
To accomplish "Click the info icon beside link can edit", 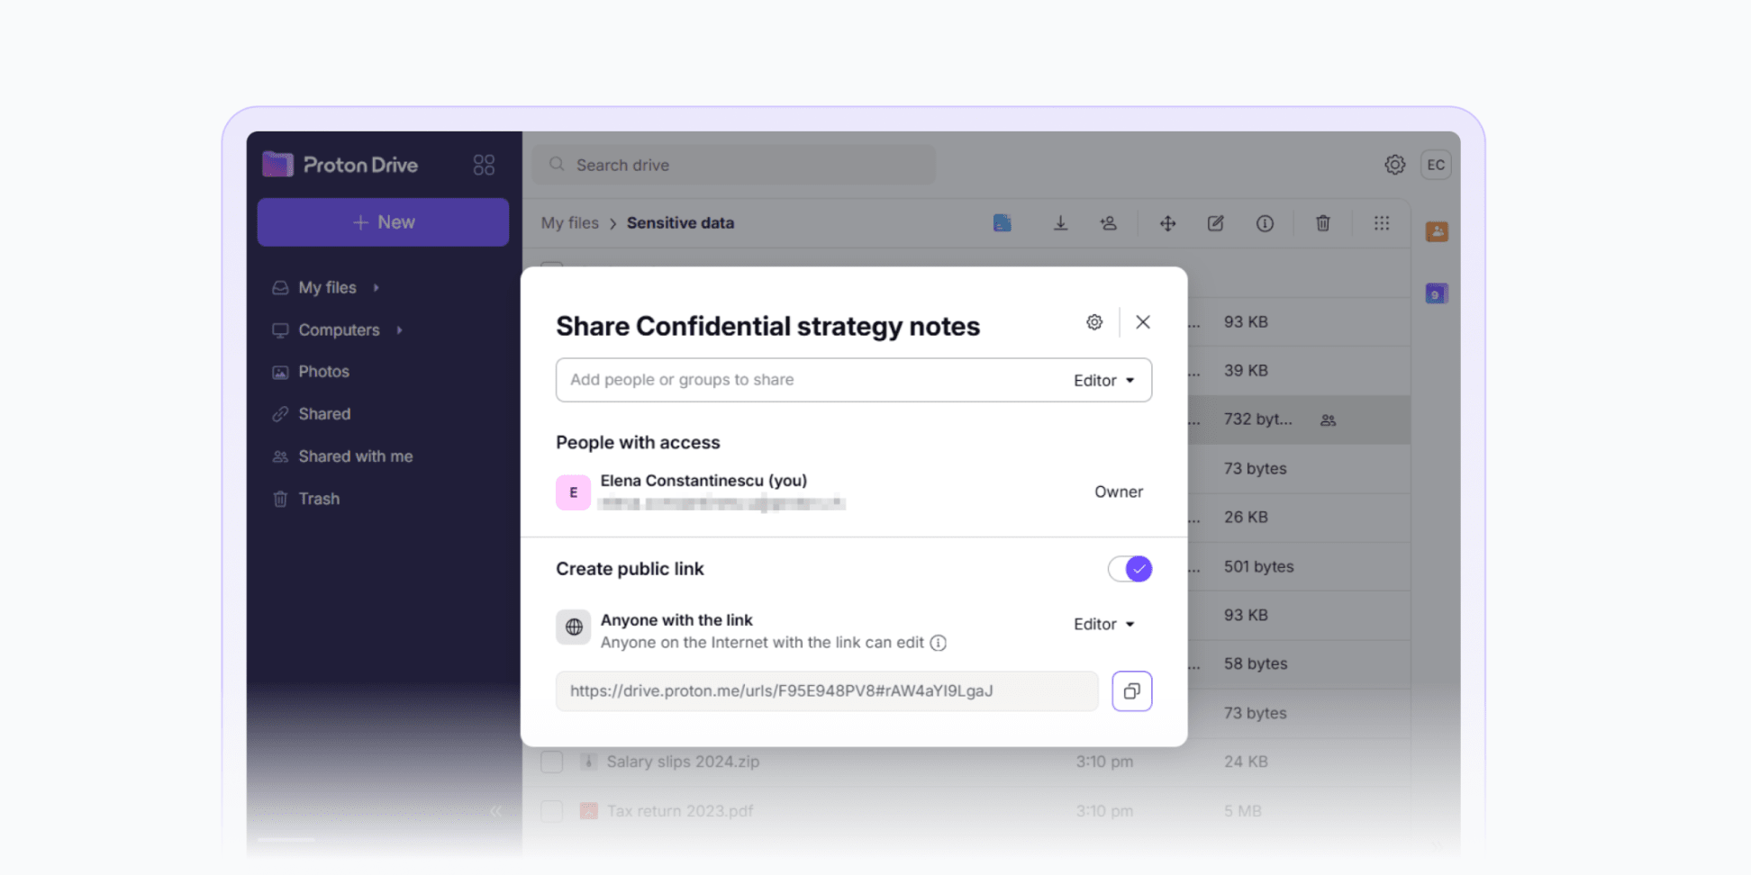I will [x=939, y=643].
